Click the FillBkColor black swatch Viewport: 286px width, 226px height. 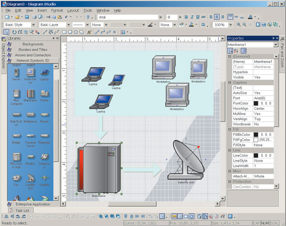click(x=256, y=134)
